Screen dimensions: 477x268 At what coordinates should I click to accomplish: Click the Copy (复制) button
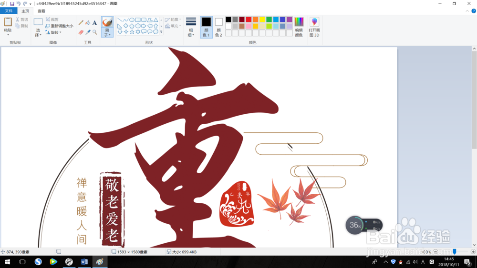22,26
